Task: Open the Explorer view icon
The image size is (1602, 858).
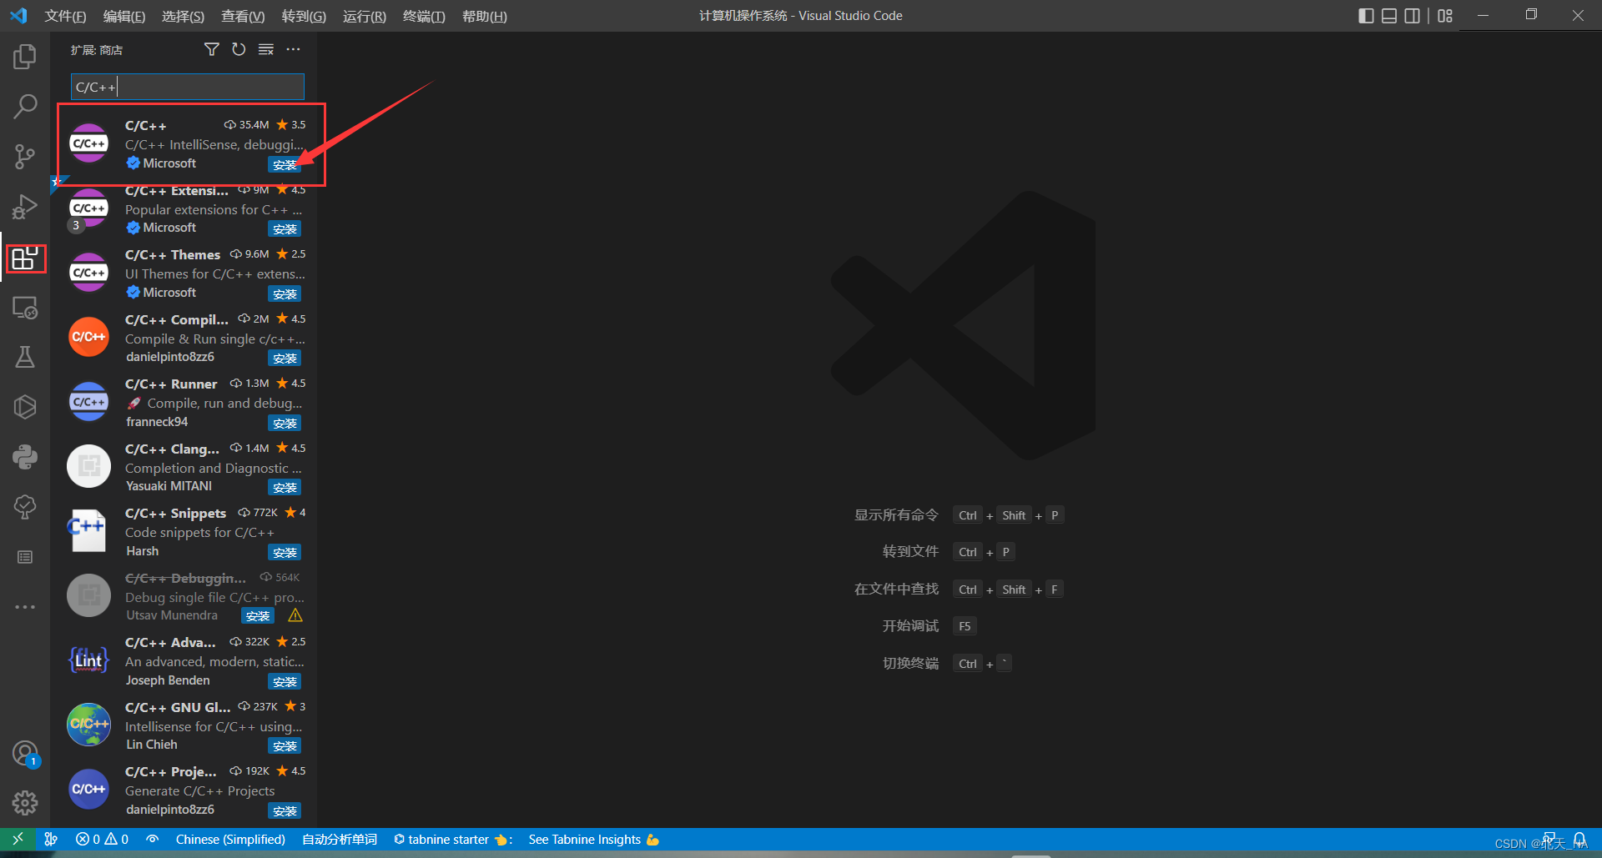Action: pyautogui.click(x=25, y=57)
